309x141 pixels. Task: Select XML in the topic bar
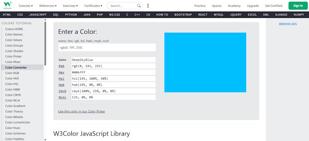266,14
